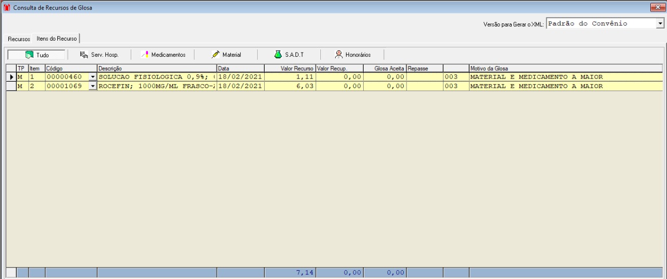This screenshot has width=667, height=279.
Task: Filter by Medicamentos pill icon
Action: point(145,55)
